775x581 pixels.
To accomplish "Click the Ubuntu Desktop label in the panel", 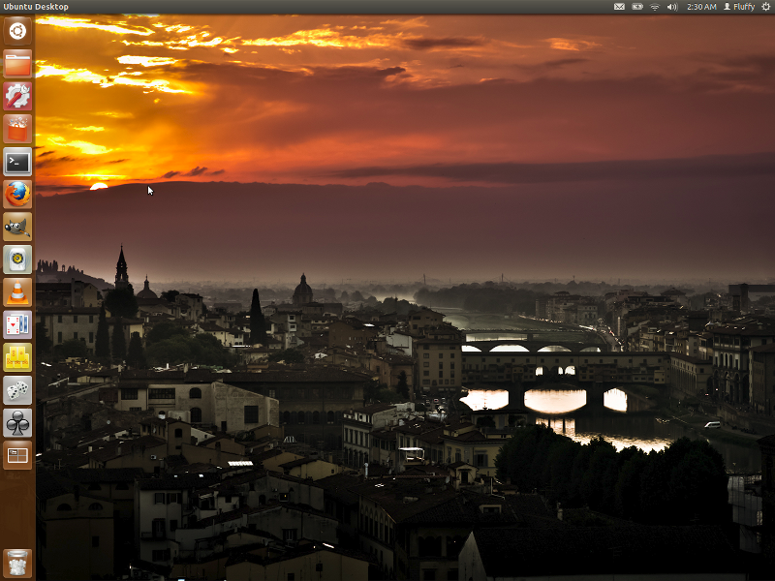I will pyautogui.click(x=36, y=7).
